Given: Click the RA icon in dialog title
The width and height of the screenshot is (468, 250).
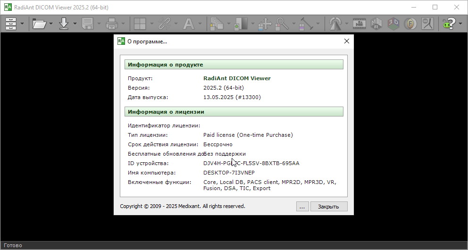Looking at the screenshot, I should (121, 41).
